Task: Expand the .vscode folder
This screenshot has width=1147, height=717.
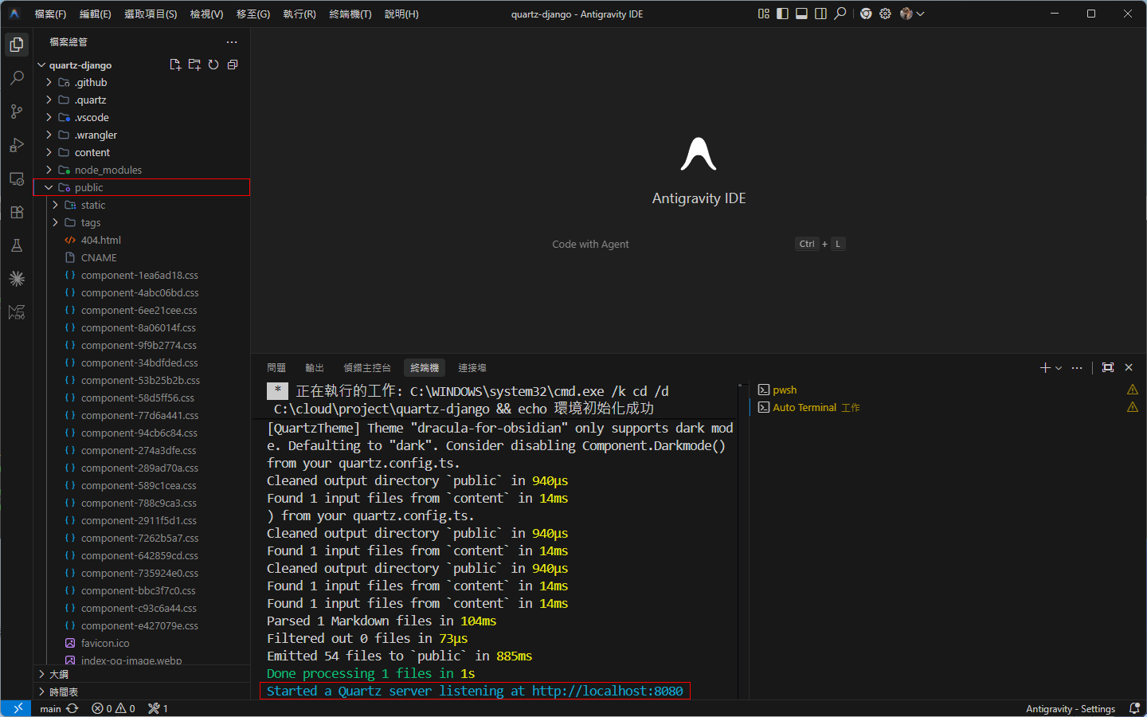Action: pos(142,117)
